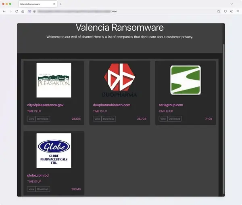Bookmark page with star icon
242x205 pixels.
click(219, 11)
